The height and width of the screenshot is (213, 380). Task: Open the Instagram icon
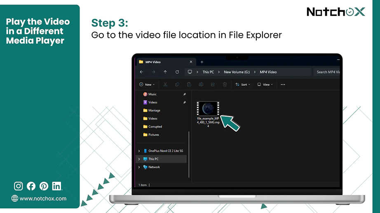point(19,186)
